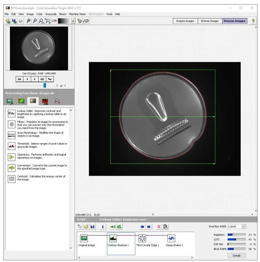
Task: Click the Details button
Action: tap(237, 255)
